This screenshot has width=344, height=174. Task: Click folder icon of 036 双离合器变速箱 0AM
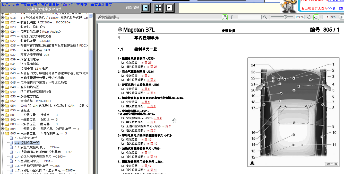point(7,50)
